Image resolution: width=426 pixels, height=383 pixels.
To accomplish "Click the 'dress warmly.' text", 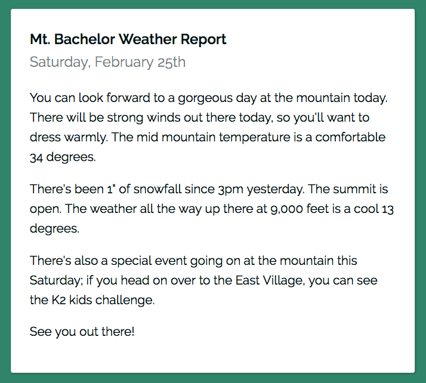I will pyautogui.click(x=69, y=137).
